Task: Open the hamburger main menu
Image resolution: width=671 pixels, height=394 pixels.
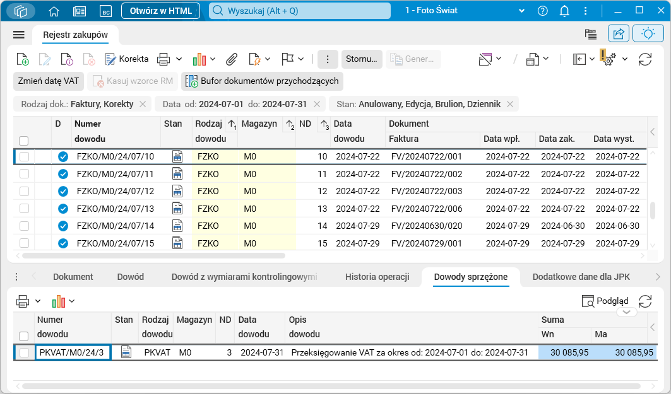Action: (x=19, y=35)
